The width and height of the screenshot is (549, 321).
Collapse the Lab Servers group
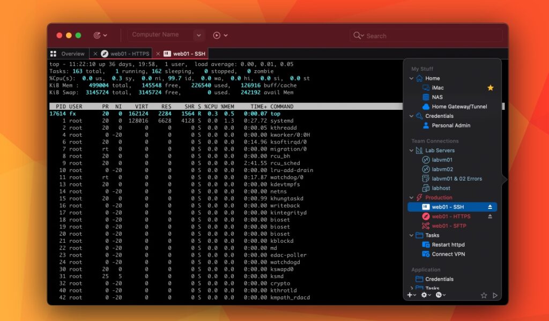pos(411,151)
